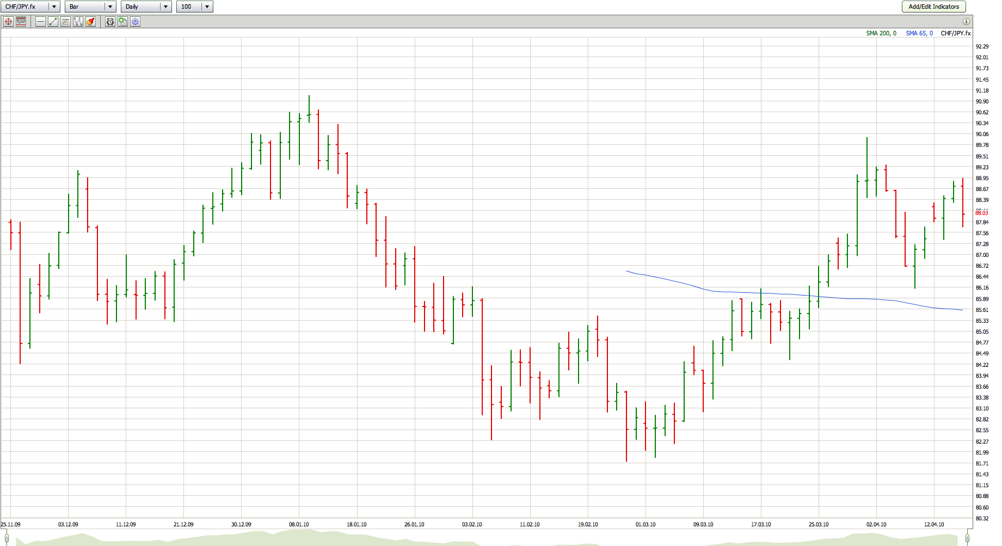
Task: Open the Daily timeframe dropdown
Action: pos(165,7)
